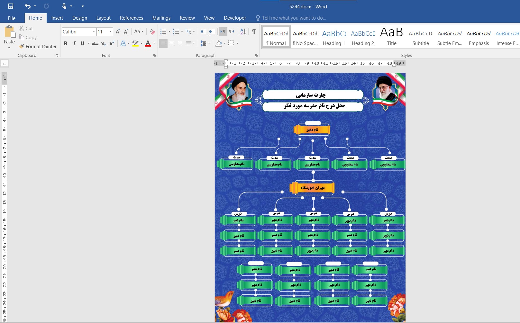The width and height of the screenshot is (520, 323).
Task: Expand the numbering list dropdown
Action: coord(182,31)
